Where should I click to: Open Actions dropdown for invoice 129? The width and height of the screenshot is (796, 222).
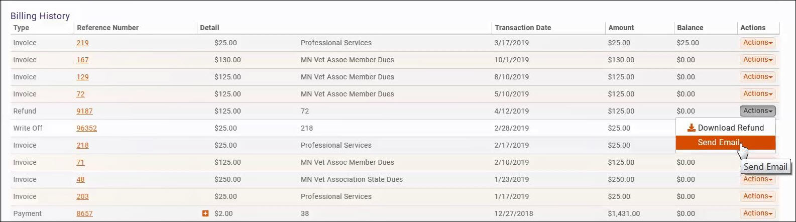[757, 77]
